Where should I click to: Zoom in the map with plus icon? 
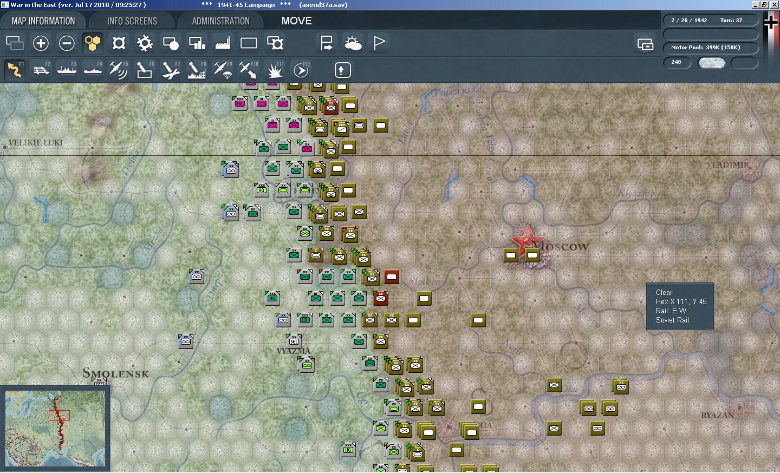41,43
